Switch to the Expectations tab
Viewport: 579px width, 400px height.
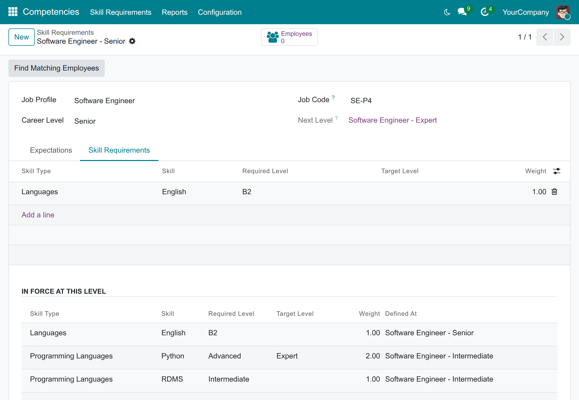[x=51, y=150]
